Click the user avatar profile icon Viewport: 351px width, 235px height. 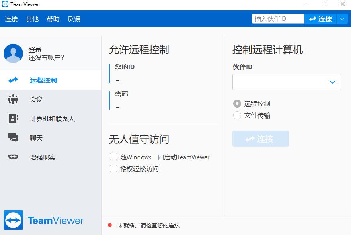13,53
